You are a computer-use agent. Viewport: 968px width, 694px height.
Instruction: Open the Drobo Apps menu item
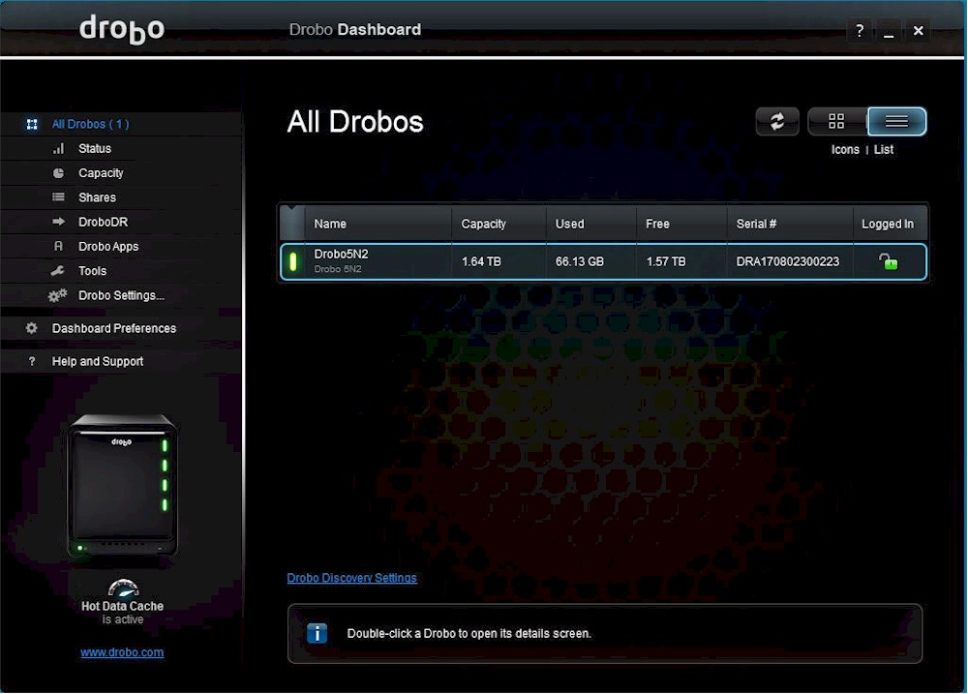click(x=108, y=247)
